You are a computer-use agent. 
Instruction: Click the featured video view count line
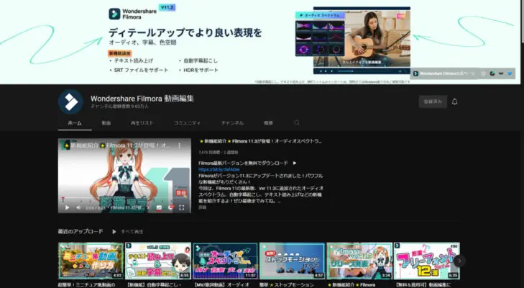219,153
